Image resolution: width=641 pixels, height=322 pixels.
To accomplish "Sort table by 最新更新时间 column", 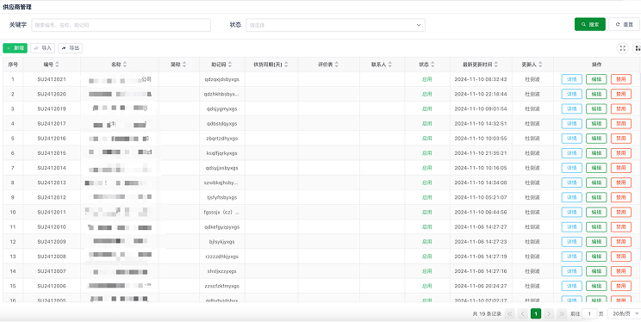I will [496, 65].
